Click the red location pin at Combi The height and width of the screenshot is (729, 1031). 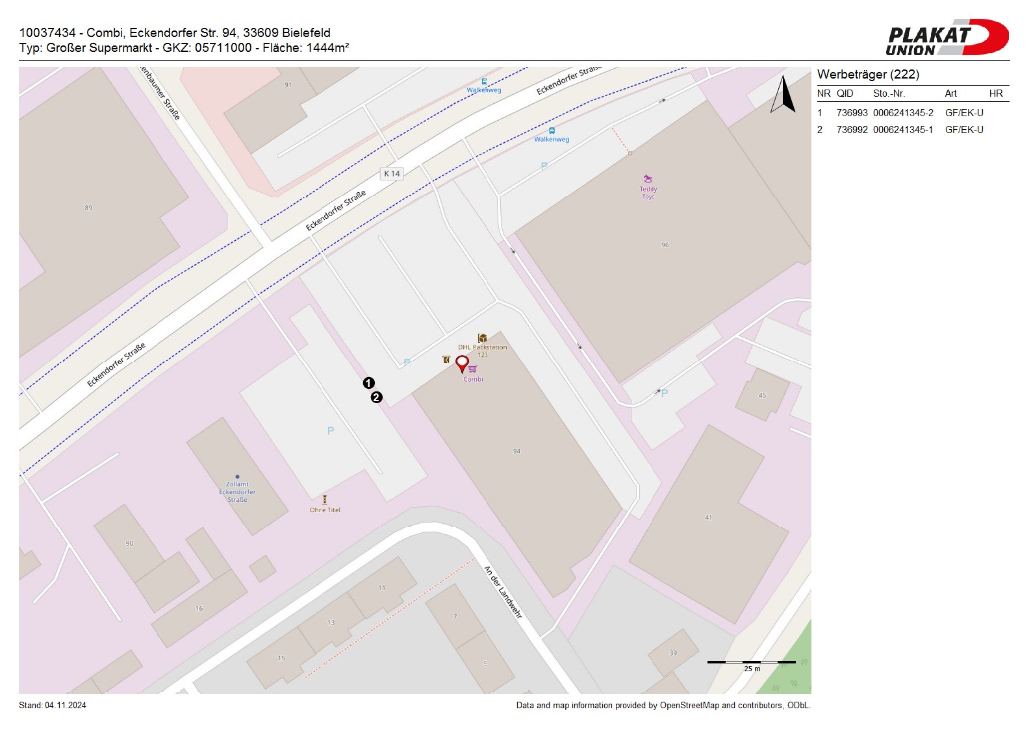462,363
